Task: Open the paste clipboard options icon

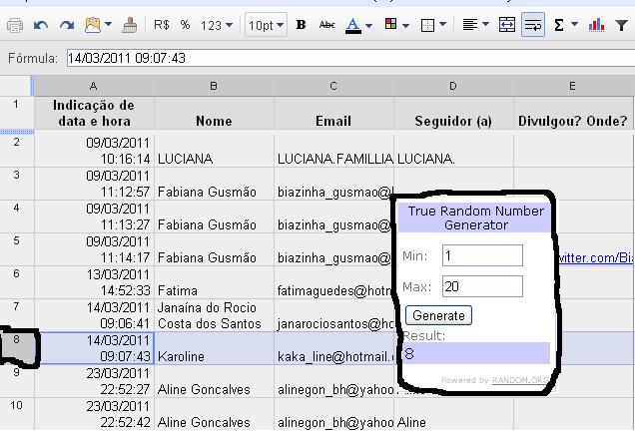Action: coord(92,26)
